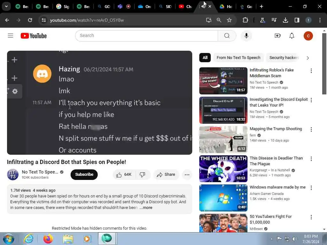The width and height of the screenshot is (327, 245).
Task: Open a new browser tab
Action: click(262, 6)
